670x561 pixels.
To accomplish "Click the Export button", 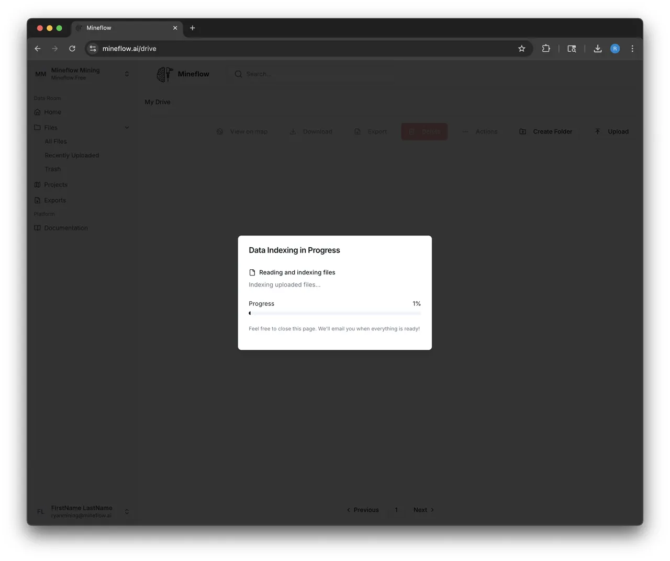I will coord(371,132).
